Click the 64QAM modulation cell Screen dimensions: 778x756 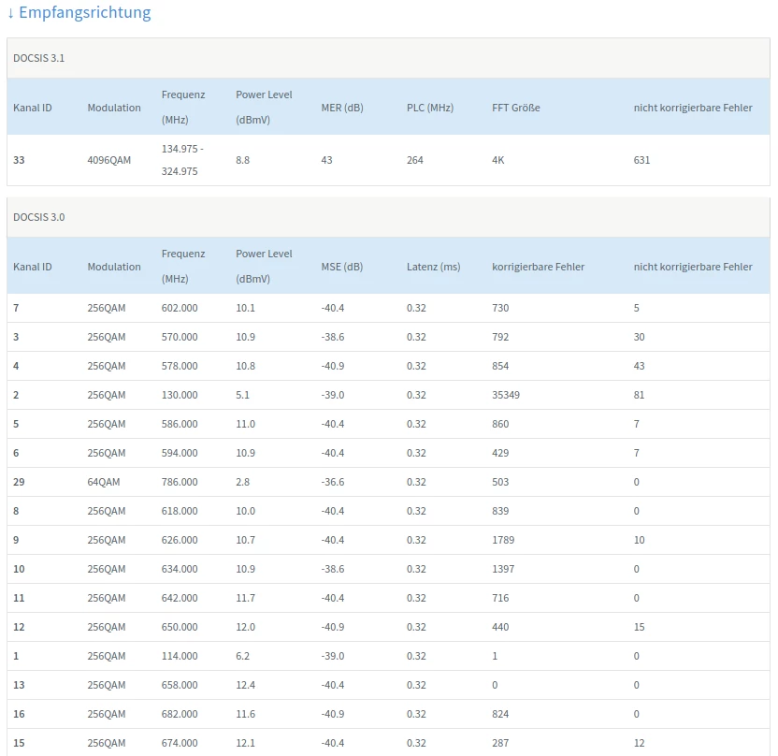click(x=103, y=482)
